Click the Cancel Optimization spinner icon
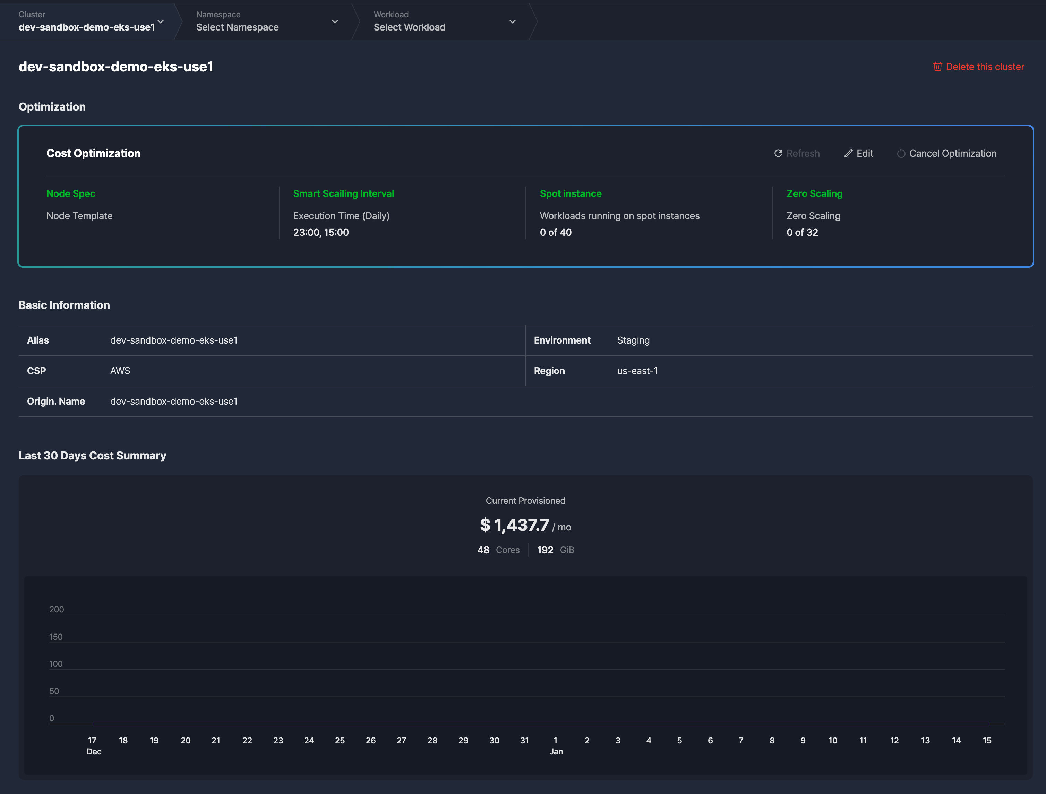Viewport: 1046px width, 794px height. coord(901,154)
